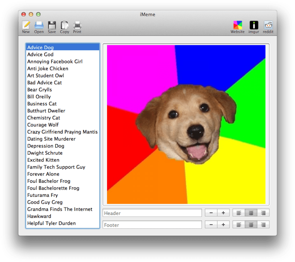Align header text right
The width and height of the screenshot is (295, 262).
pos(263,213)
